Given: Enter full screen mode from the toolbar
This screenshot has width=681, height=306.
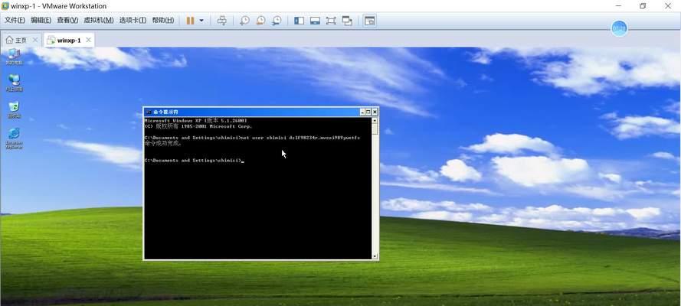Looking at the screenshot, I should pyautogui.click(x=331, y=21).
